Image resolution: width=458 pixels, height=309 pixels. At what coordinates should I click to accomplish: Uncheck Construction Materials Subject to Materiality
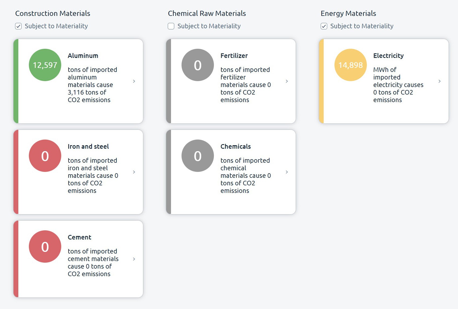(x=18, y=26)
